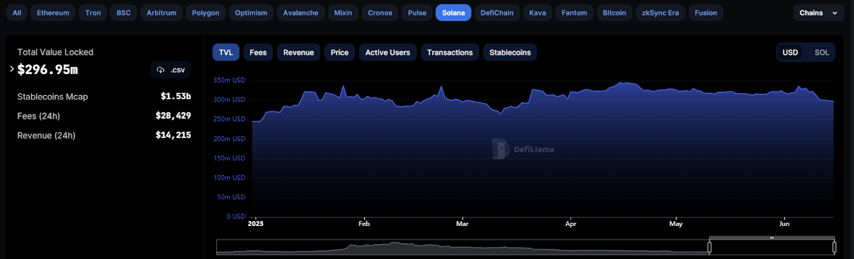The height and width of the screenshot is (259, 854).
Task: Select the DefiChain chain
Action: [x=497, y=13]
